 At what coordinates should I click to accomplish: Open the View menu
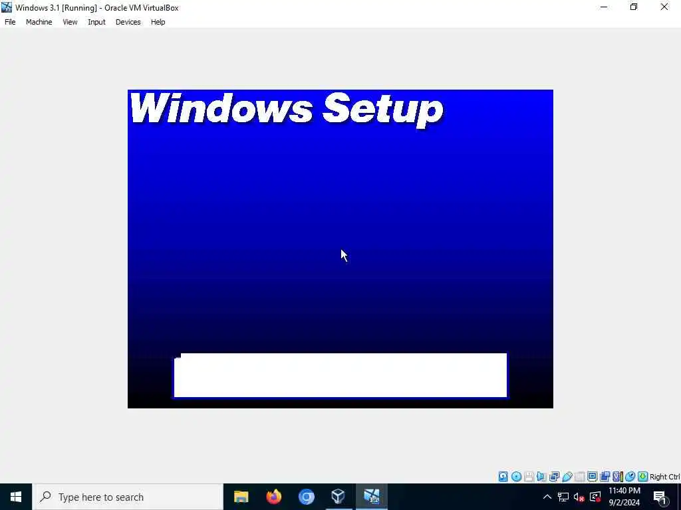(70, 22)
